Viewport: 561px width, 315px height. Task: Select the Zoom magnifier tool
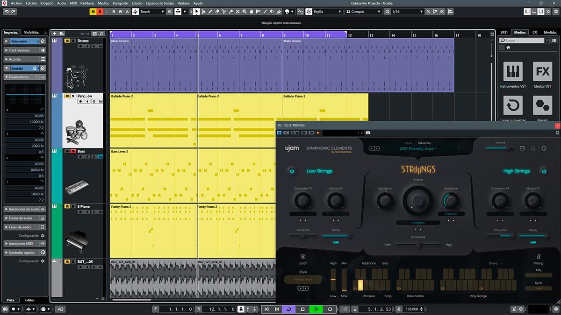(x=245, y=11)
